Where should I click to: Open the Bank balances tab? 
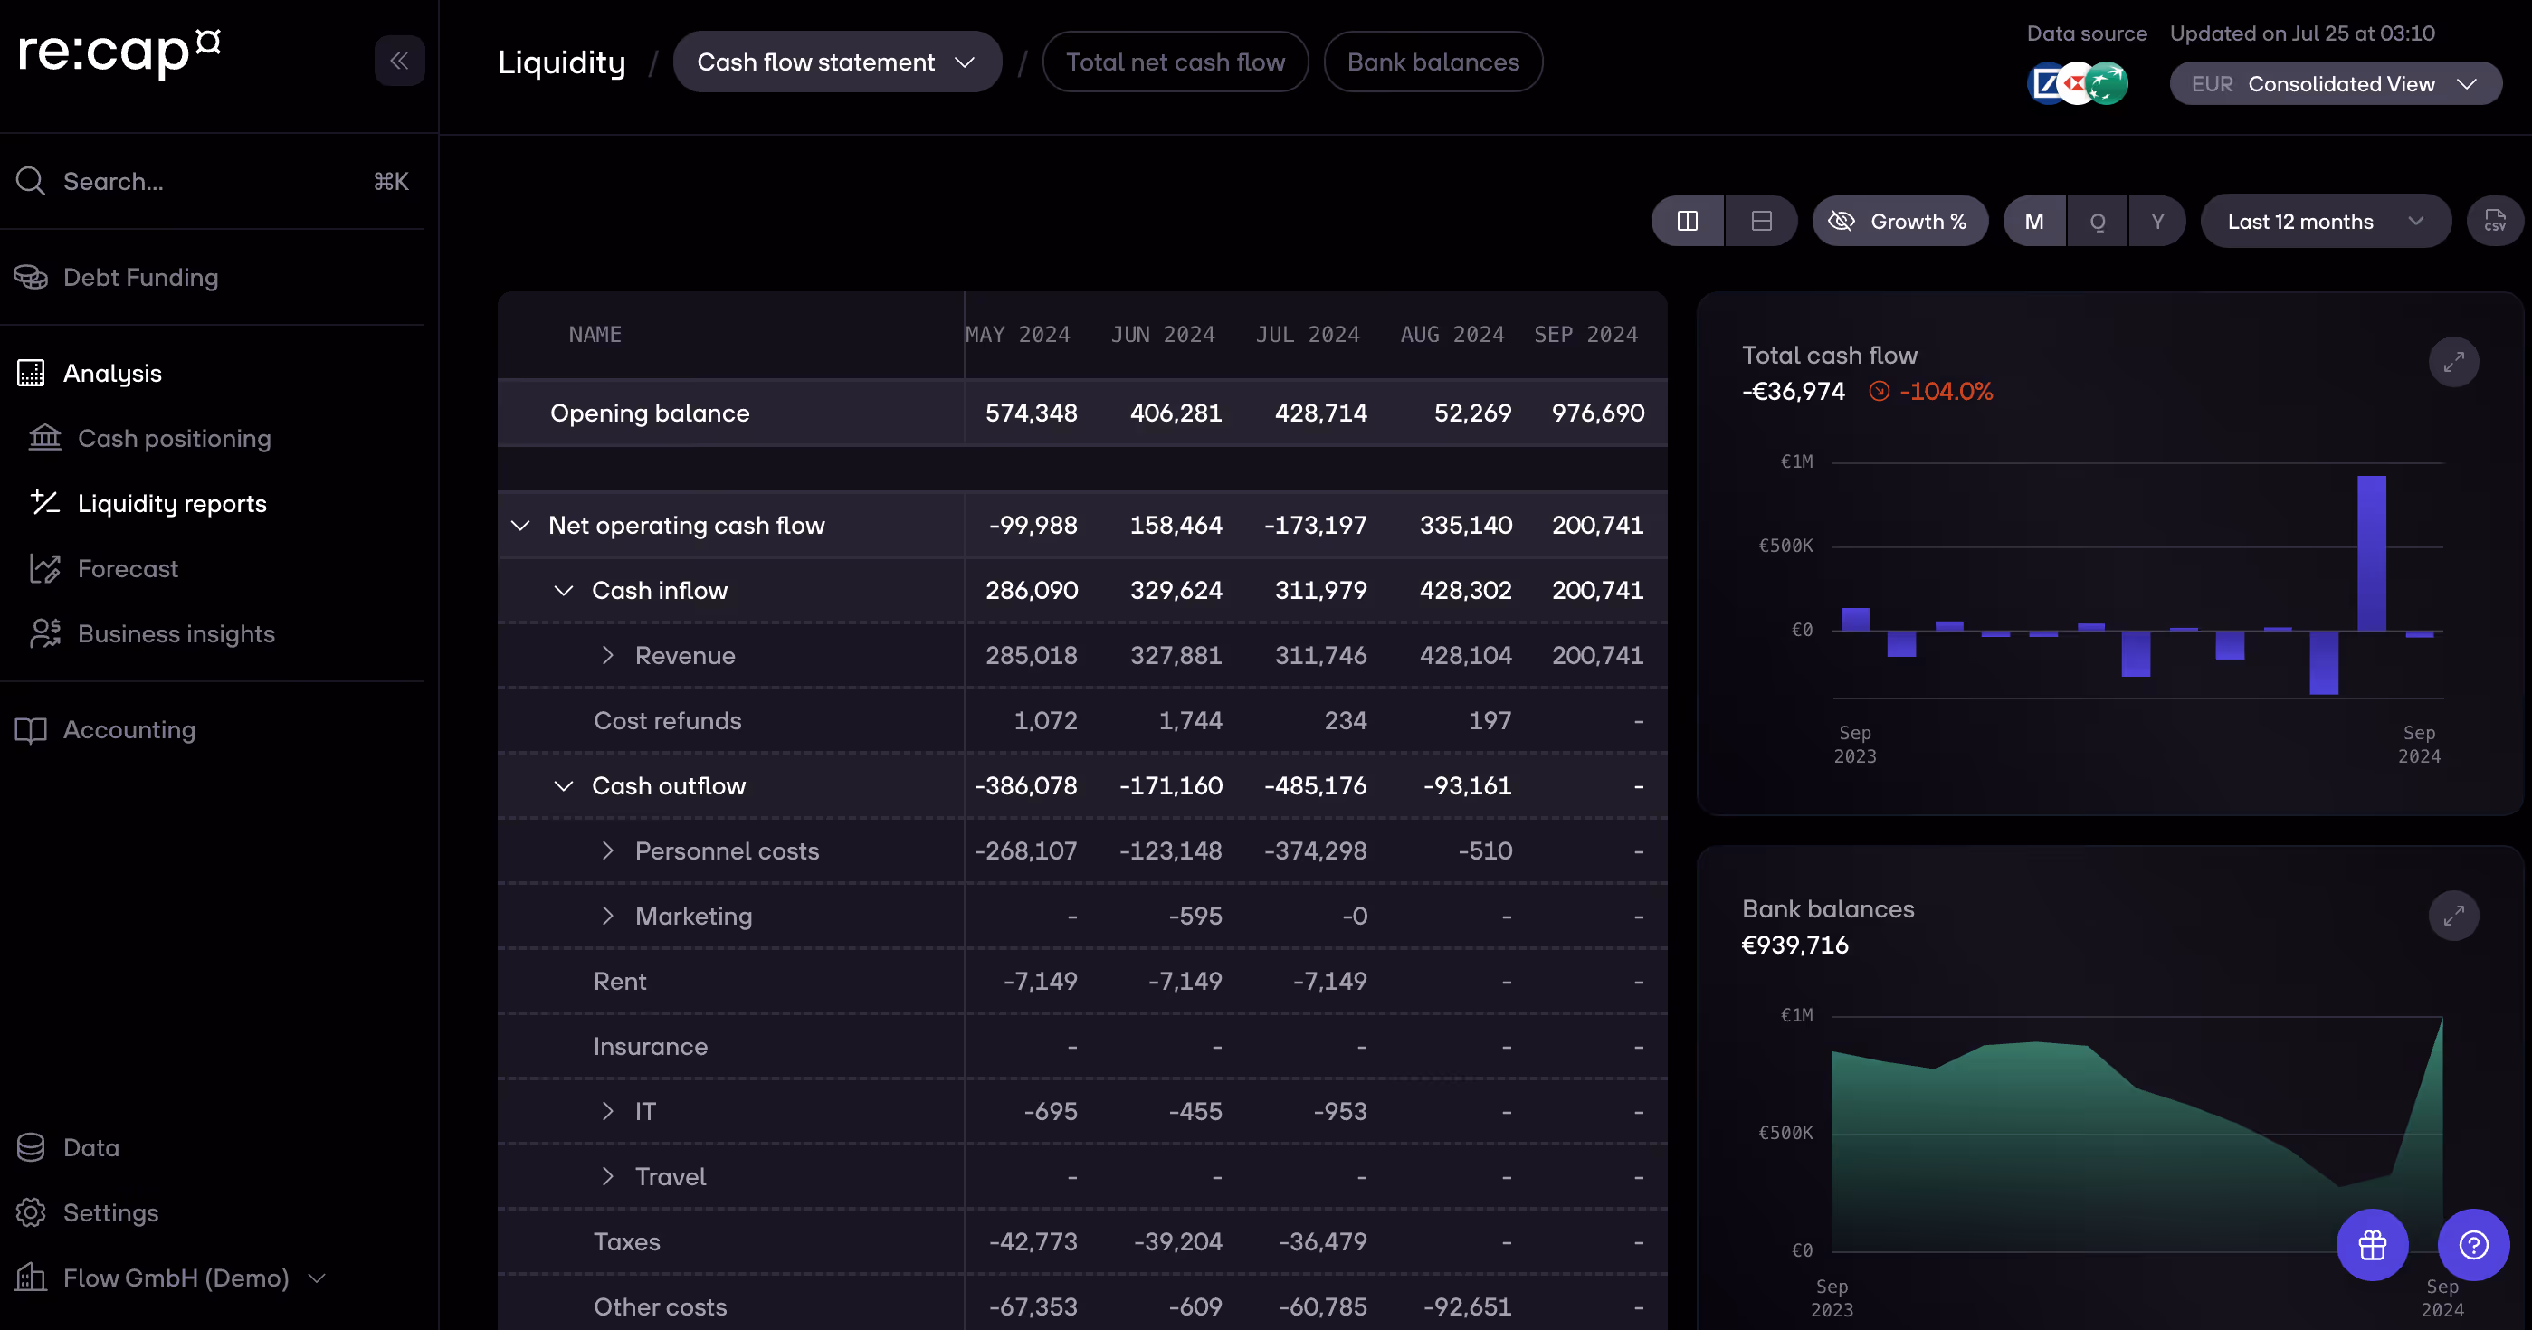click(1433, 62)
